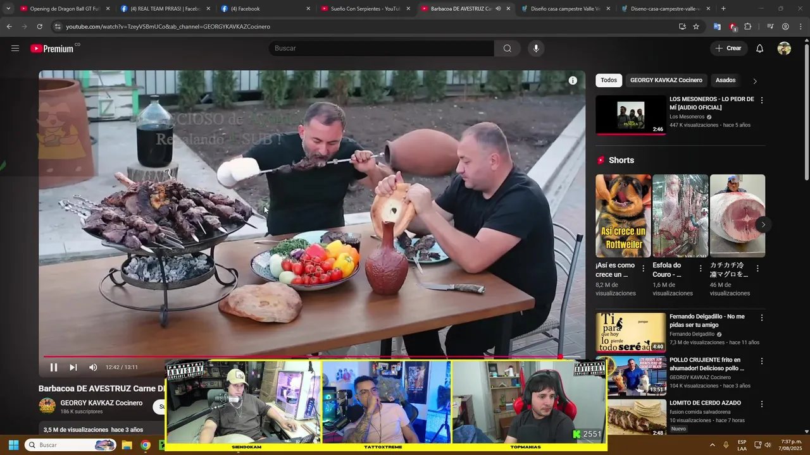Open options for POLLO CRUJIENTE video
This screenshot has height=455, width=810.
click(761, 361)
